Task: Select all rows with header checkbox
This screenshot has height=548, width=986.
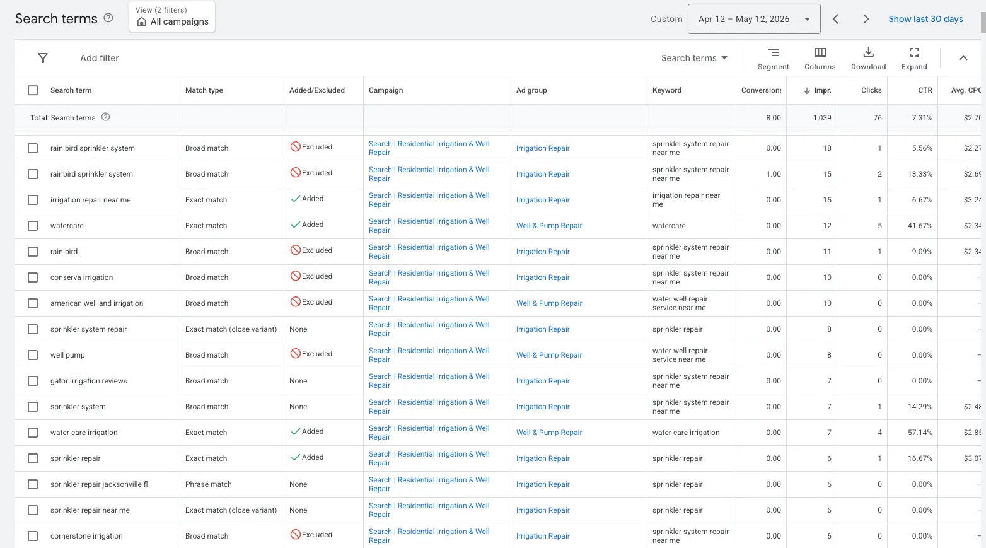Action: click(x=33, y=90)
